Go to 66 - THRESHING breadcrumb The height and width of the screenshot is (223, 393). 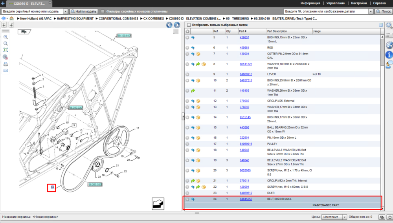[x=237, y=18]
